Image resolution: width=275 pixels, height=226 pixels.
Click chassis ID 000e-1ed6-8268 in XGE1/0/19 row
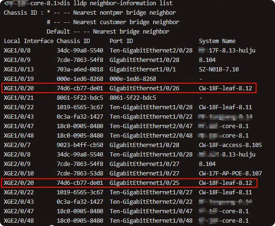tap(80, 79)
